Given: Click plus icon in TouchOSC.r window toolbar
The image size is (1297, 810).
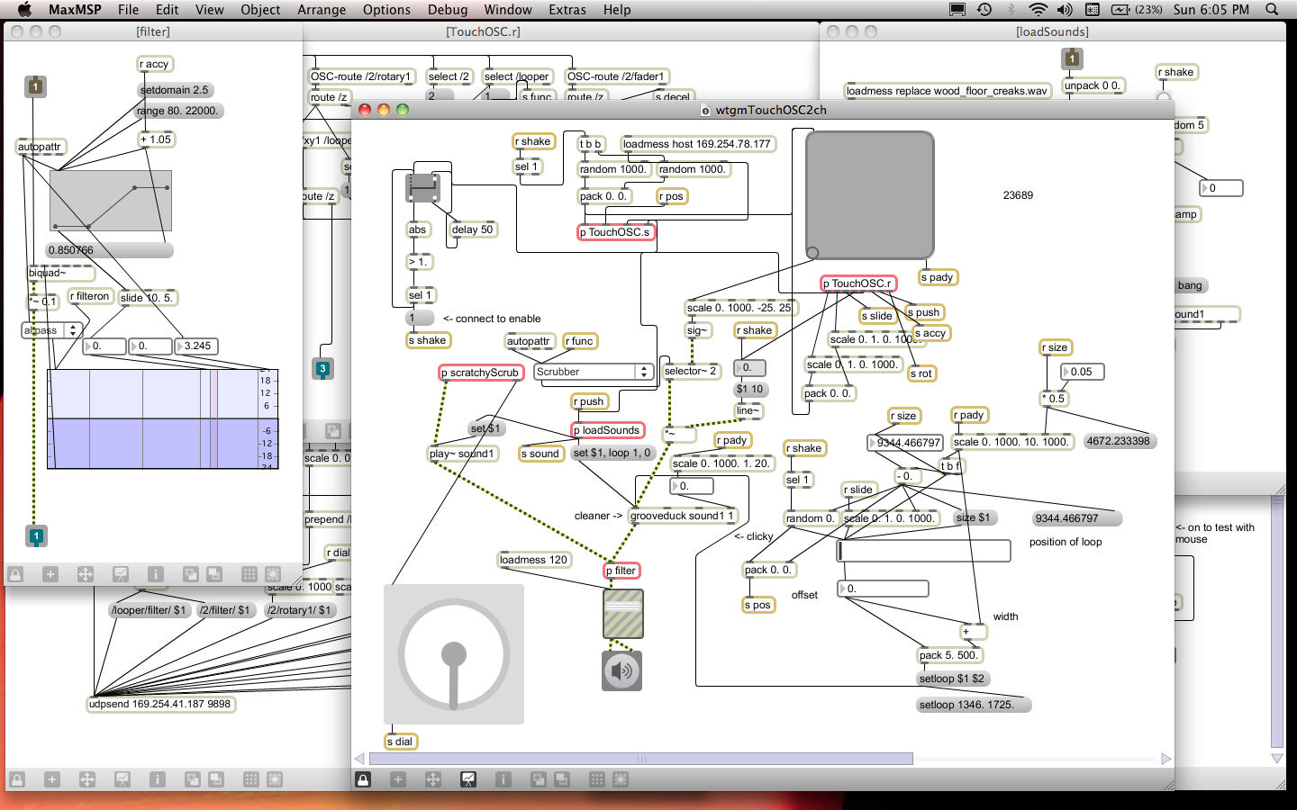Looking at the screenshot, I should point(52,779).
